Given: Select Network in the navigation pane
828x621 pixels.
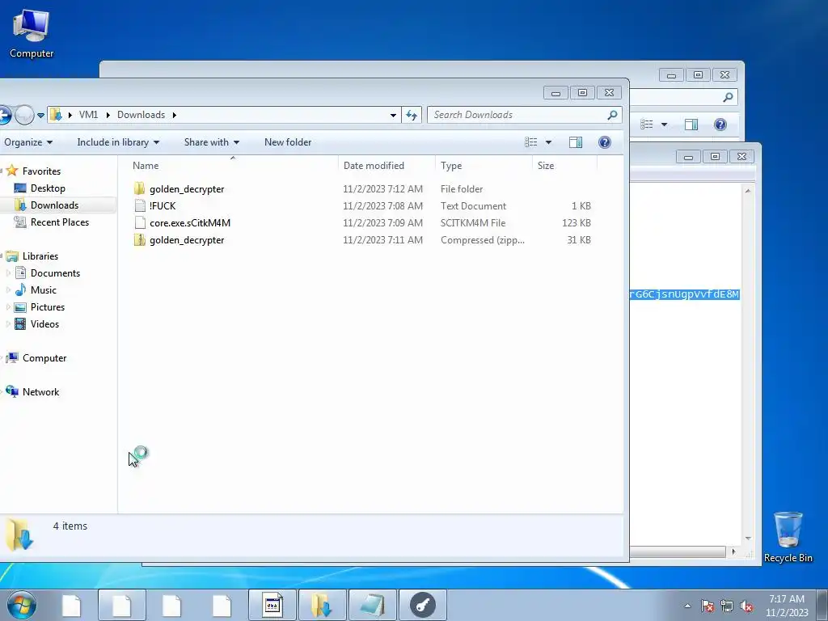Looking at the screenshot, I should point(40,392).
